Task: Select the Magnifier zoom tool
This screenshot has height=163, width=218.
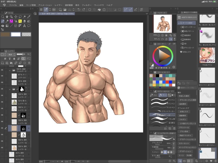Action: coord(3,17)
